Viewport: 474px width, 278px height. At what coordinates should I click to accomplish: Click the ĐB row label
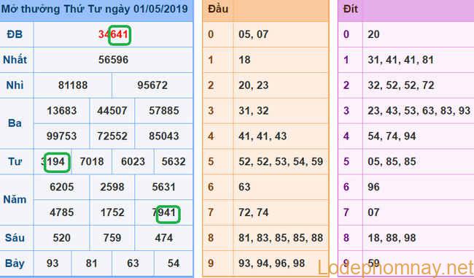[15, 34]
